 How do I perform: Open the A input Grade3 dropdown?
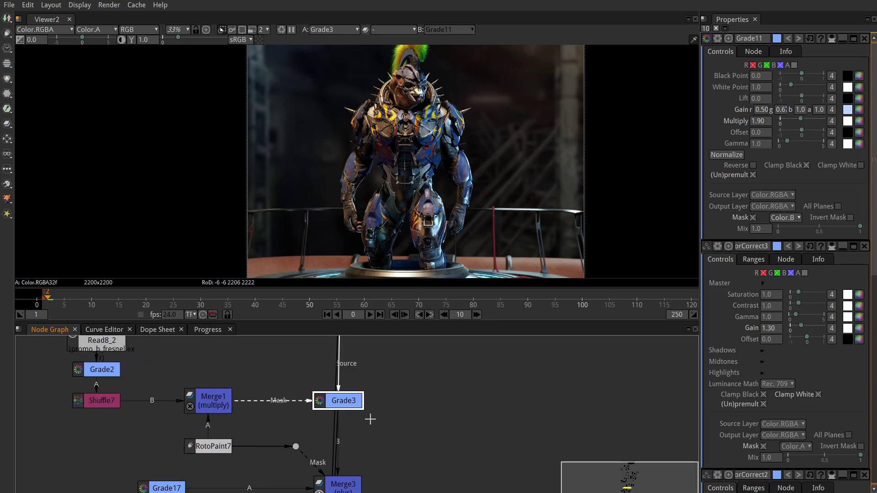point(335,30)
